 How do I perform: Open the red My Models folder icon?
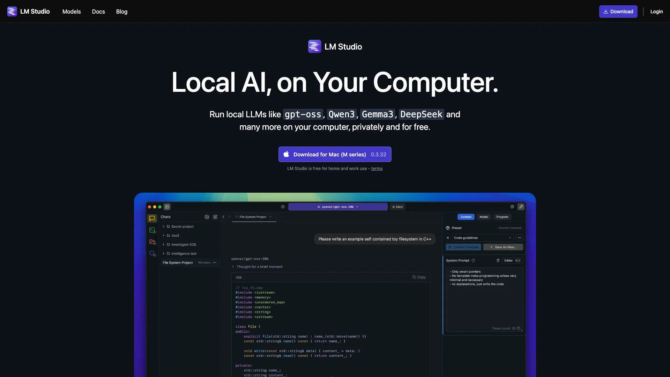(x=152, y=242)
